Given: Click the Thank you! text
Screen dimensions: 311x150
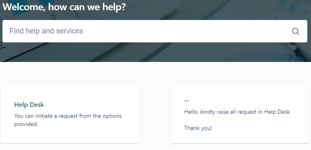Looking at the screenshot, I should click(x=198, y=128).
